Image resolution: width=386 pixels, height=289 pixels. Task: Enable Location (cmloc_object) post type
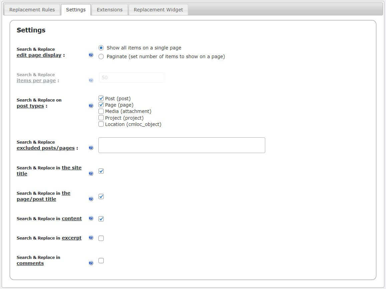[x=101, y=124]
